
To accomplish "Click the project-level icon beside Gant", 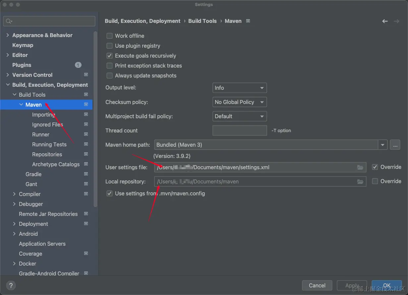I will [86, 184].
